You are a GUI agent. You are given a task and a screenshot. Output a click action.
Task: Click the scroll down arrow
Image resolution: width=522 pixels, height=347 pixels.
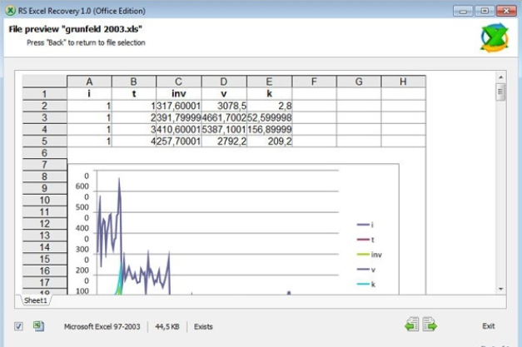[500, 288]
